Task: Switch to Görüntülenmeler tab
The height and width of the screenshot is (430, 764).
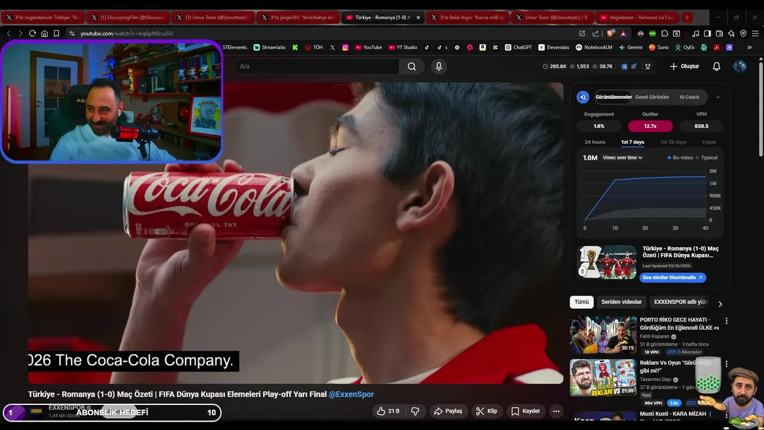Action: click(614, 97)
